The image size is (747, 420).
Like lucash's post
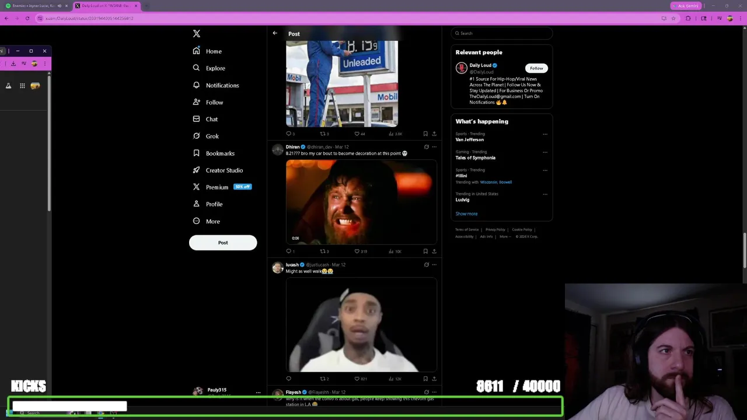[x=361, y=379]
